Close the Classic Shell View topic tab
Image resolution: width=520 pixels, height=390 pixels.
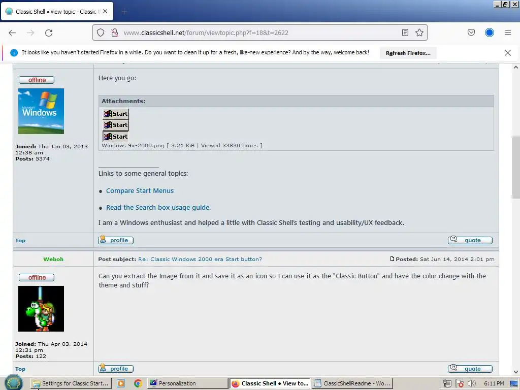[x=105, y=11]
